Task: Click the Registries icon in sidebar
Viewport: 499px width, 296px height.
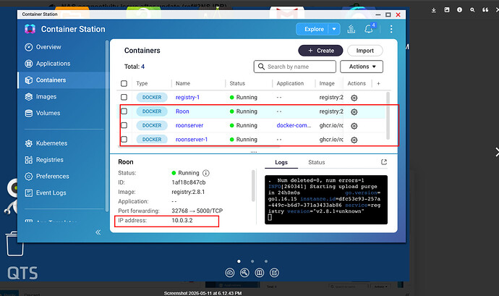Action: click(29, 160)
